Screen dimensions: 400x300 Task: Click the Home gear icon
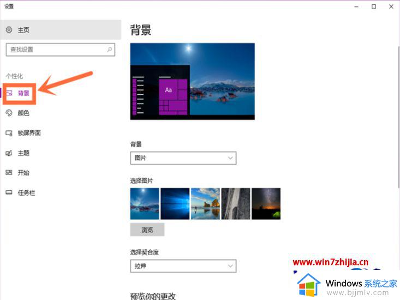pyautogui.click(x=9, y=30)
